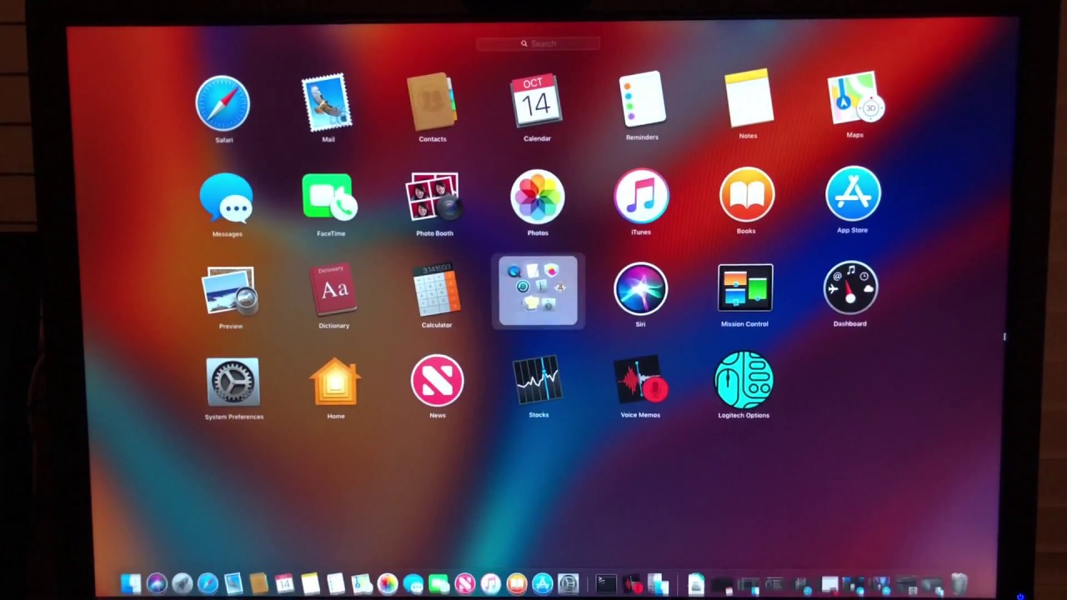Open the Calendar icon in the Dock

pos(284,584)
